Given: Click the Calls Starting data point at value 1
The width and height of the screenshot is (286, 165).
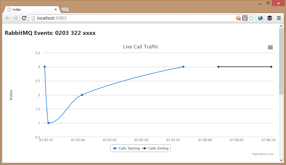Looking at the screenshot, I should click(x=48, y=123).
